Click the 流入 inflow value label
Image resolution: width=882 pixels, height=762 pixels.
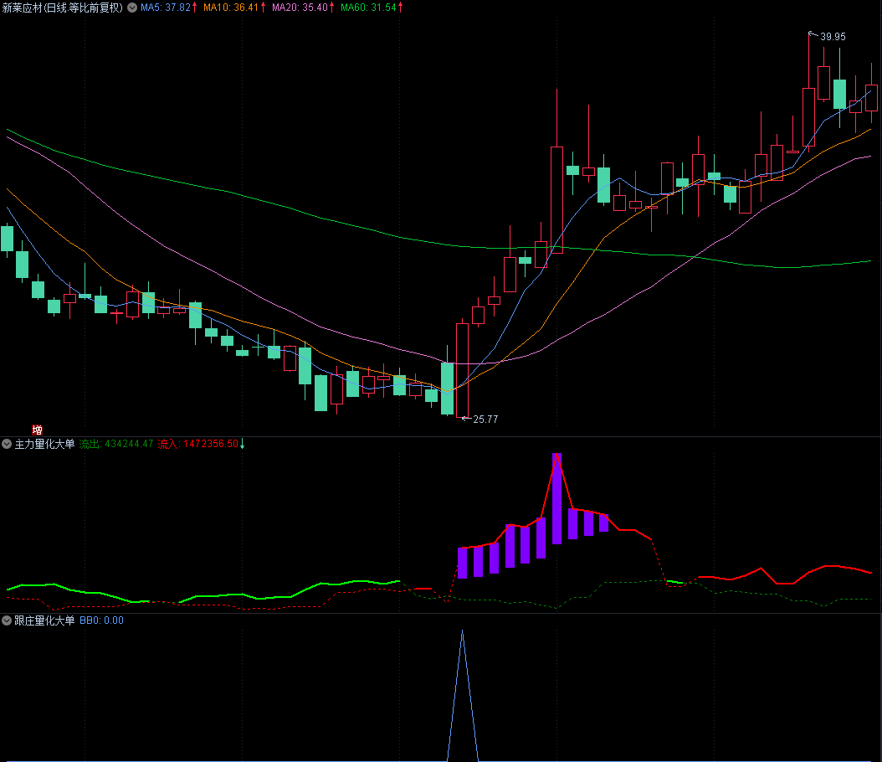click(x=197, y=444)
